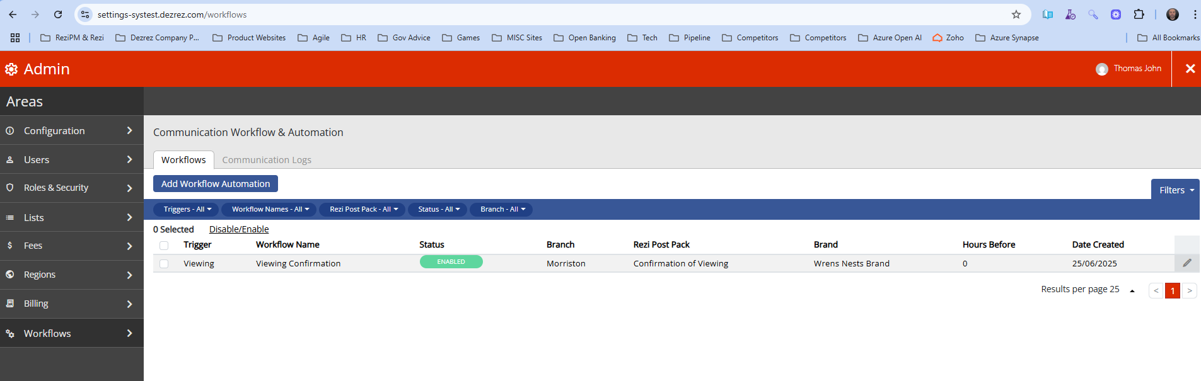
Task: Go to next page with the > arrow
Action: (x=1189, y=290)
